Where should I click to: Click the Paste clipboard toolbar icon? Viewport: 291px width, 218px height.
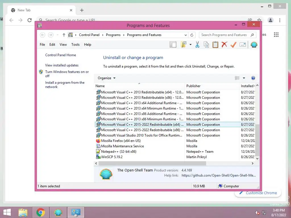215,45
